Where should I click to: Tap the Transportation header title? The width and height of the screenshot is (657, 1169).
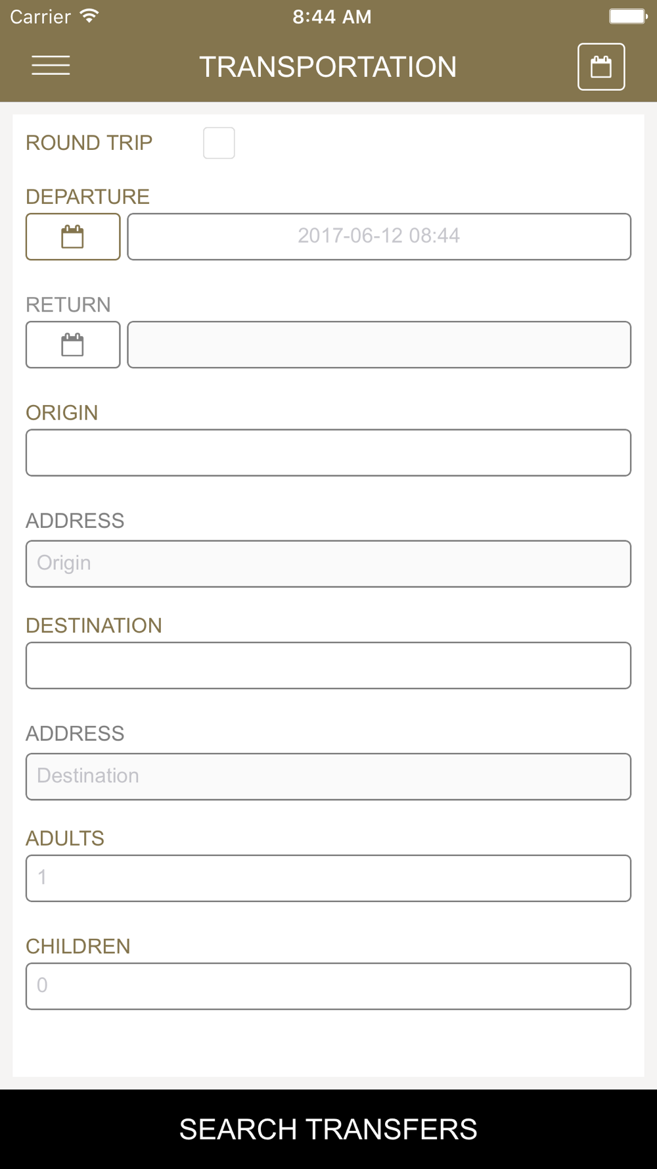tap(328, 67)
